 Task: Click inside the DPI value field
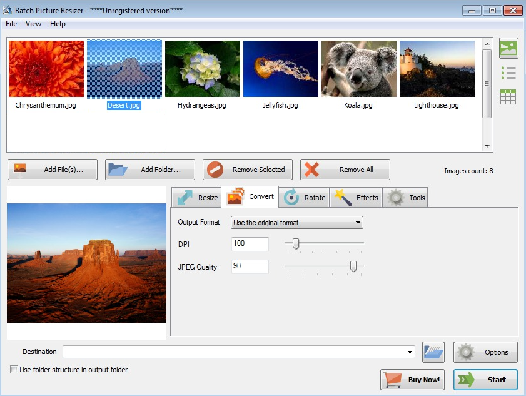point(250,244)
